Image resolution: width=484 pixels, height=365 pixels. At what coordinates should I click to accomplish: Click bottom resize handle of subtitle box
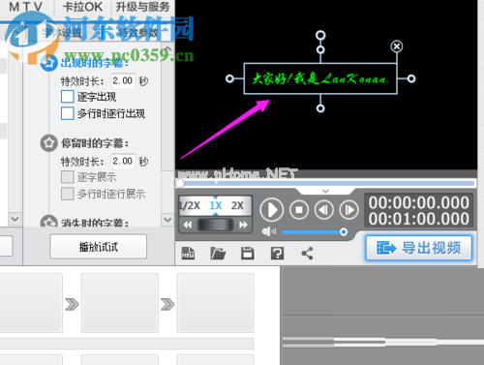coord(320,108)
